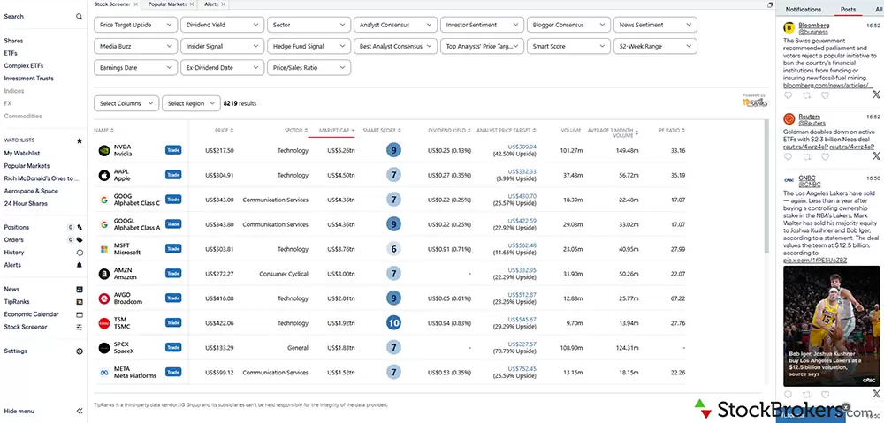The height and width of the screenshot is (423, 884).
Task: Collapse sidebar with double chevron icon
Action: (80, 412)
